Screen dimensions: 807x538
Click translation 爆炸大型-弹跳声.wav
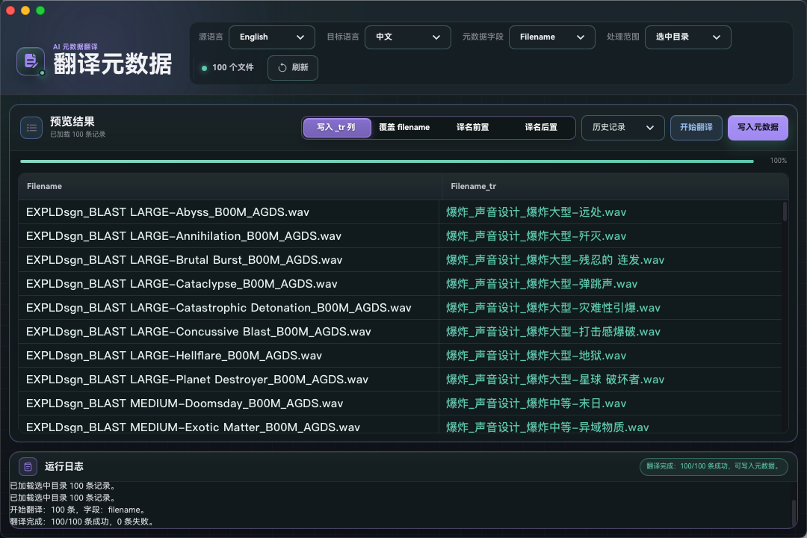coord(542,284)
